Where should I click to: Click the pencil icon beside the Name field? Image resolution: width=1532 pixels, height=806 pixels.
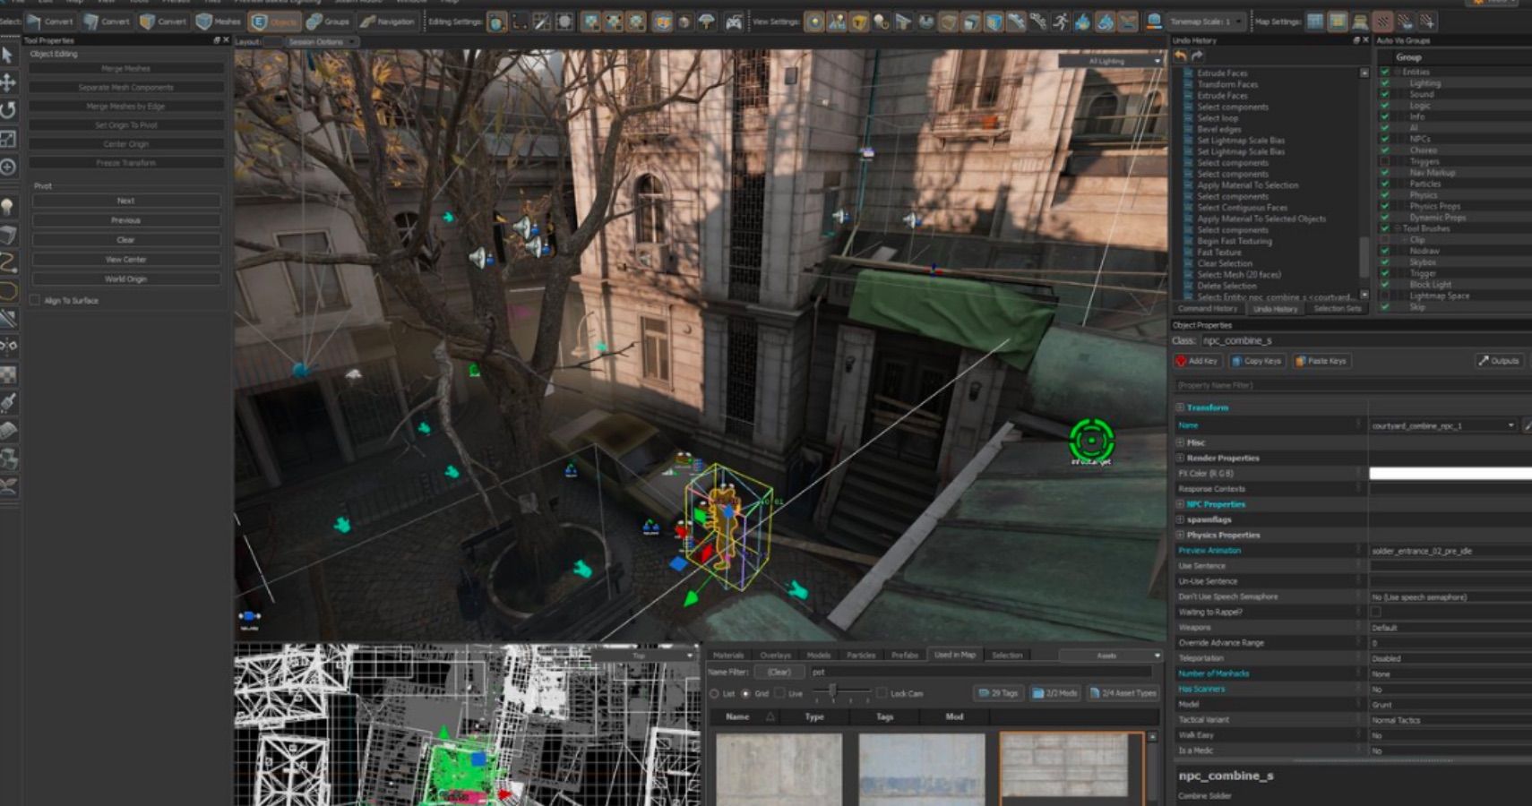click(x=1528, y=425)
